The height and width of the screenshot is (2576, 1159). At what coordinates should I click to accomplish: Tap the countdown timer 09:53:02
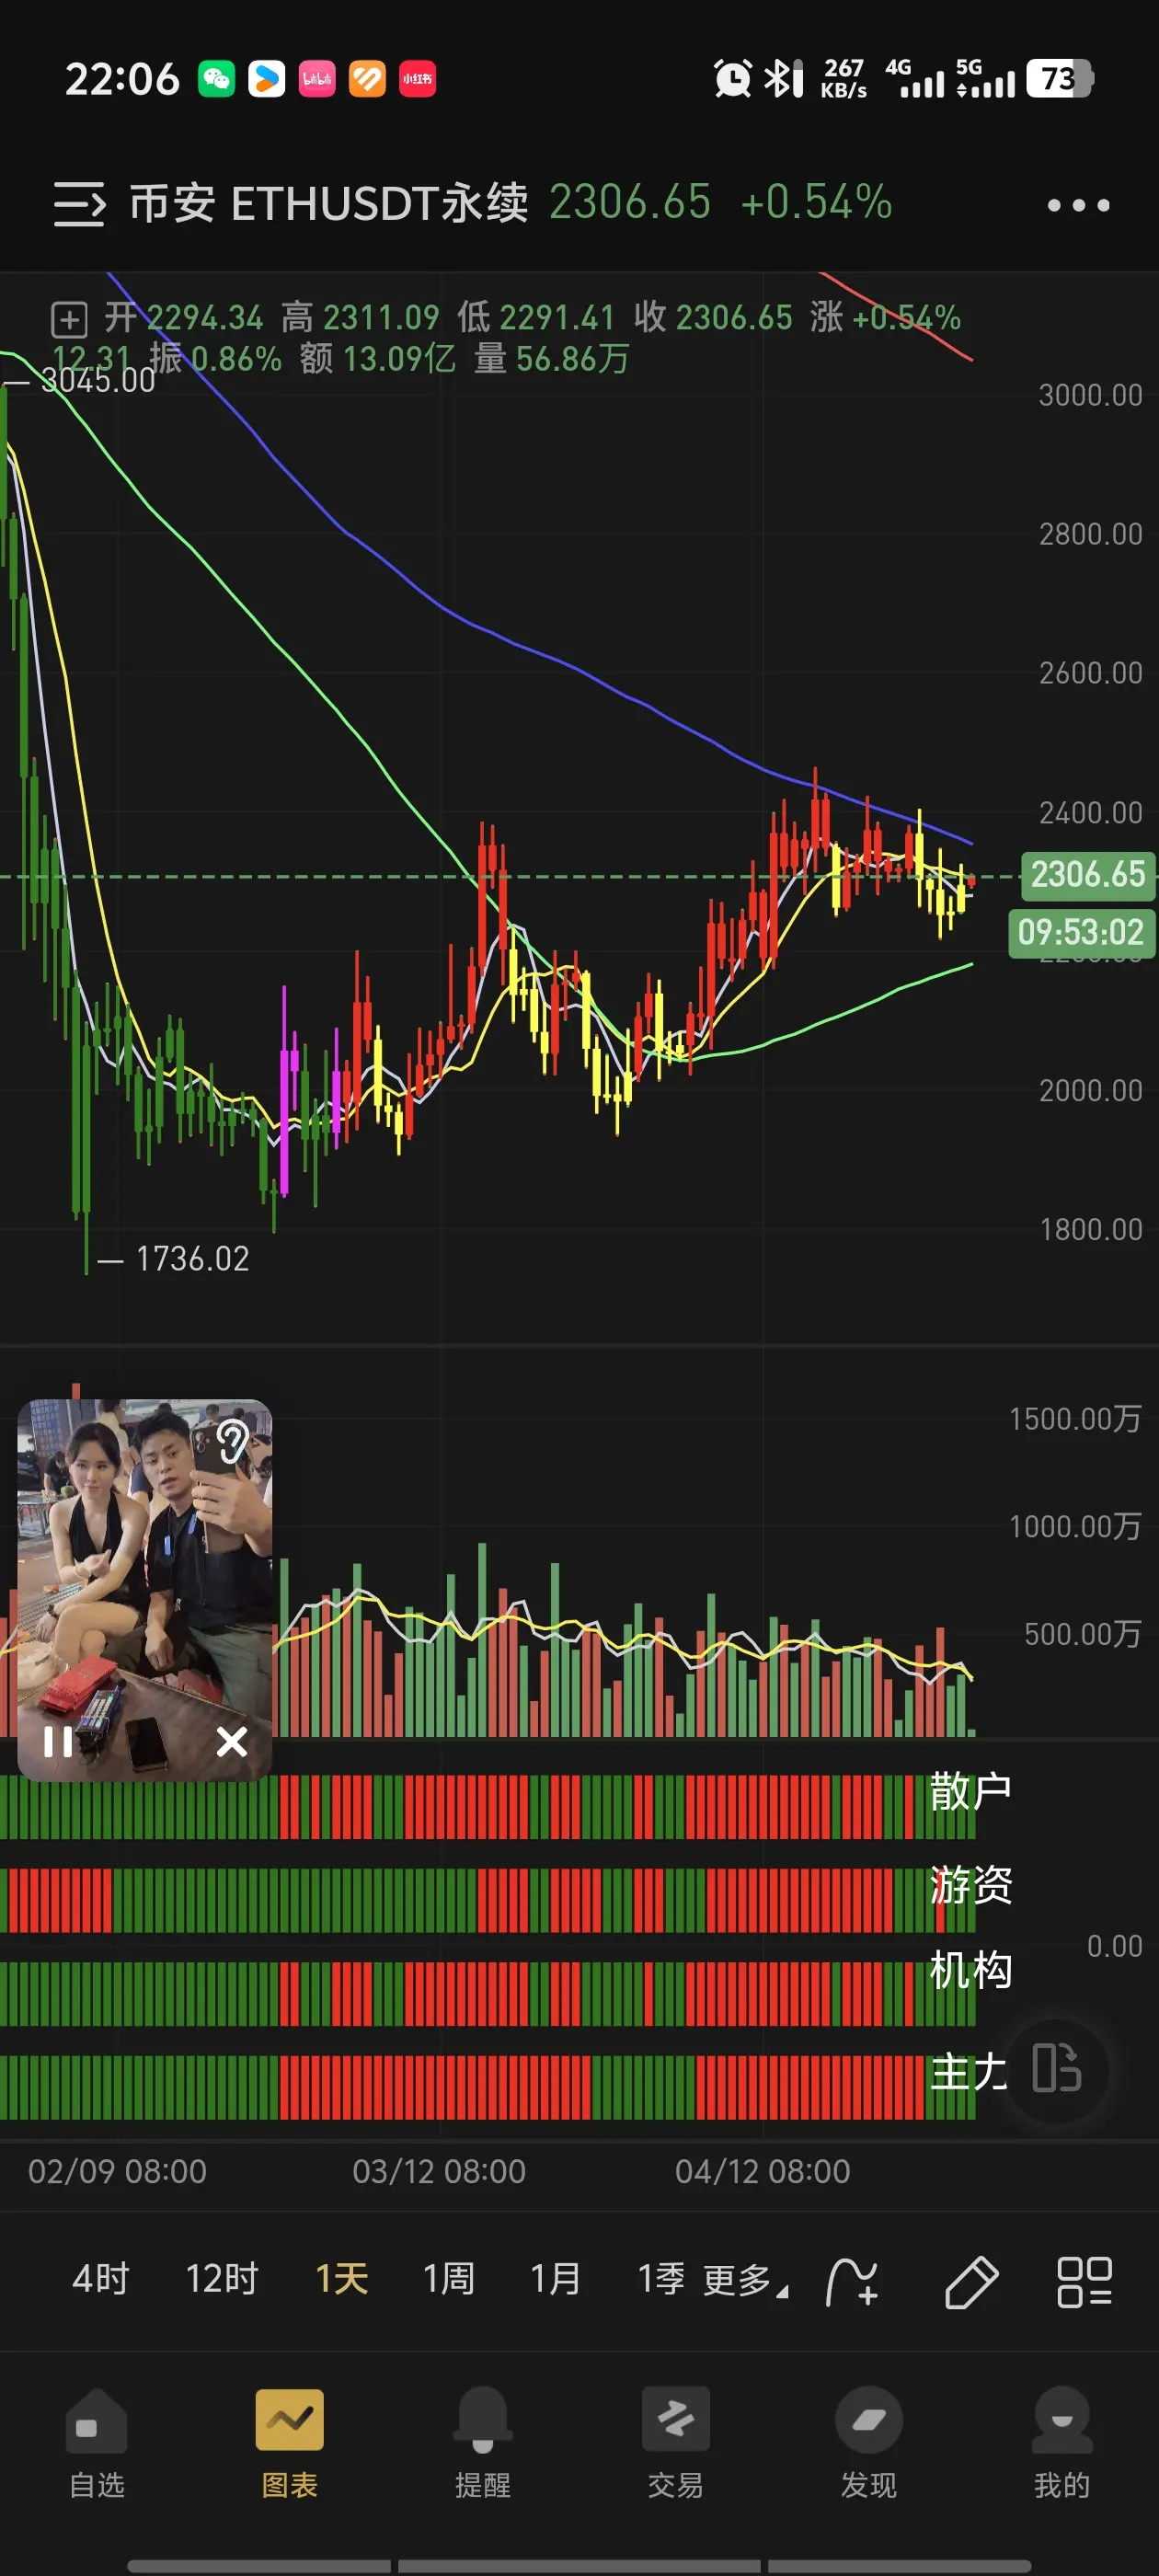pos(1081,933)
